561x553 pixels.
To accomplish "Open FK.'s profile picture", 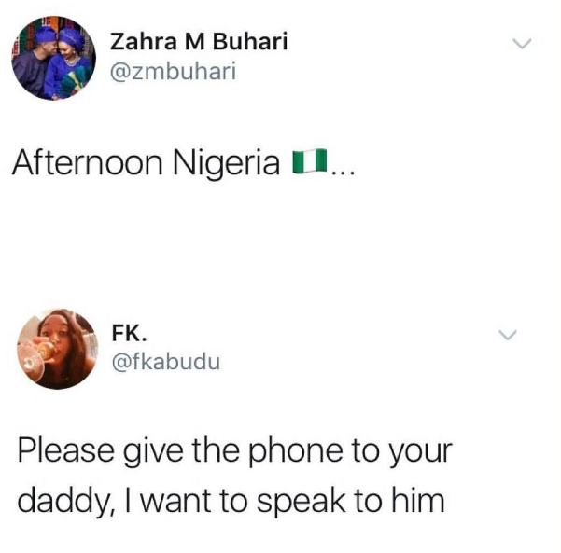I will [x=58, y=349].
